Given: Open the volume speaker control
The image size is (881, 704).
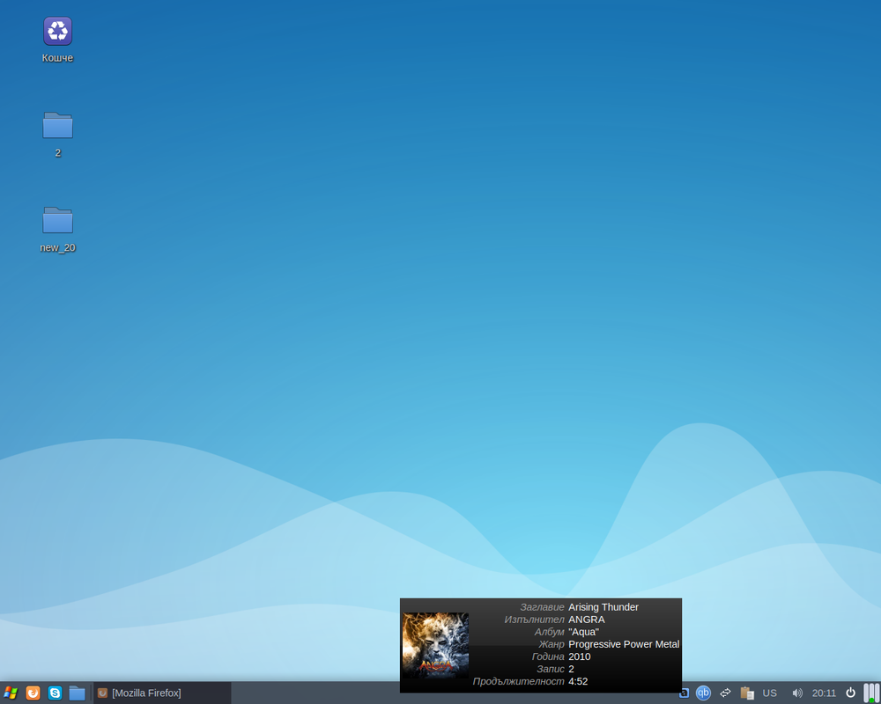Looking at the screenshot, I should (x=796, y=693).
